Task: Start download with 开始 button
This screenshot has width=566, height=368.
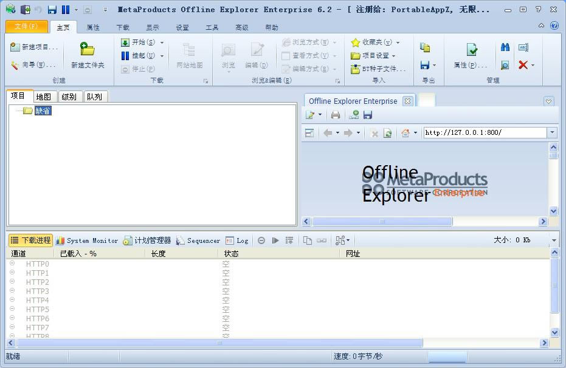Action: click(x=139, y=43)
